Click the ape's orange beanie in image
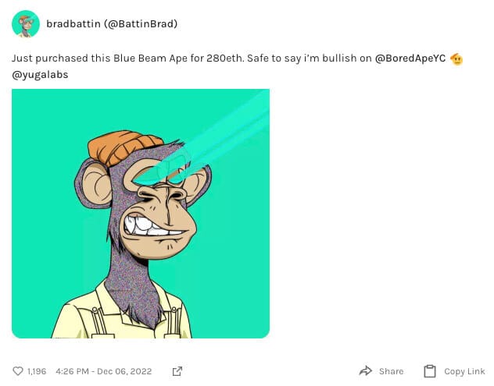The width and height of the screenshot is (494, 386). [x=124, y=147]
